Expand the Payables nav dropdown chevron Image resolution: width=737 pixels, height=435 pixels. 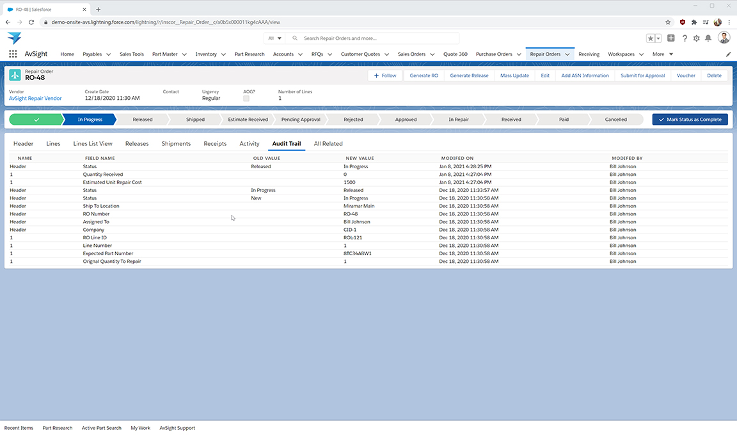tap(109, 54)
